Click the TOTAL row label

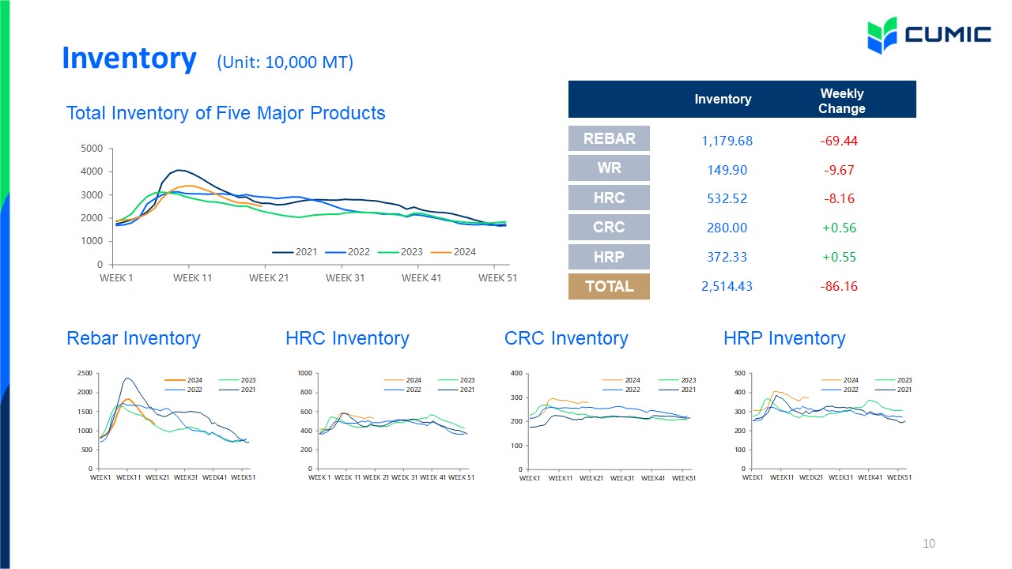(x=609, y=286)
